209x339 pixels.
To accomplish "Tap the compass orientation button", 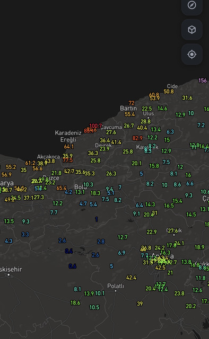I will point(192,5).
